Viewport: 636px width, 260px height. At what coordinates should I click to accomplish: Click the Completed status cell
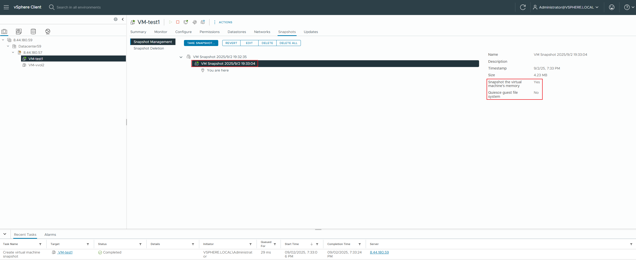pos(110,252)
